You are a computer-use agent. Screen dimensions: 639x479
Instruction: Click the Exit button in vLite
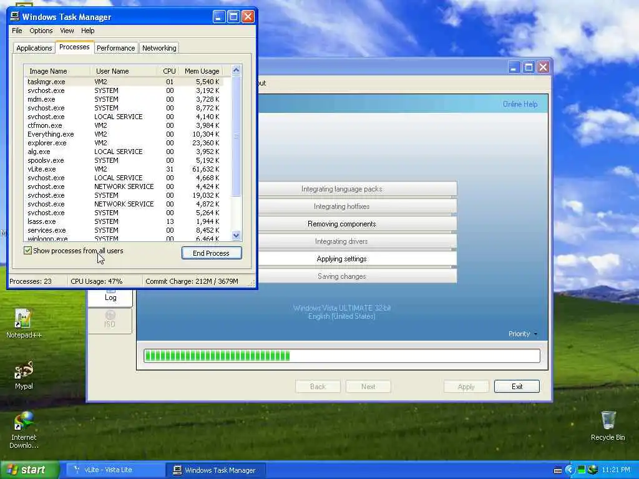point(517,387)
